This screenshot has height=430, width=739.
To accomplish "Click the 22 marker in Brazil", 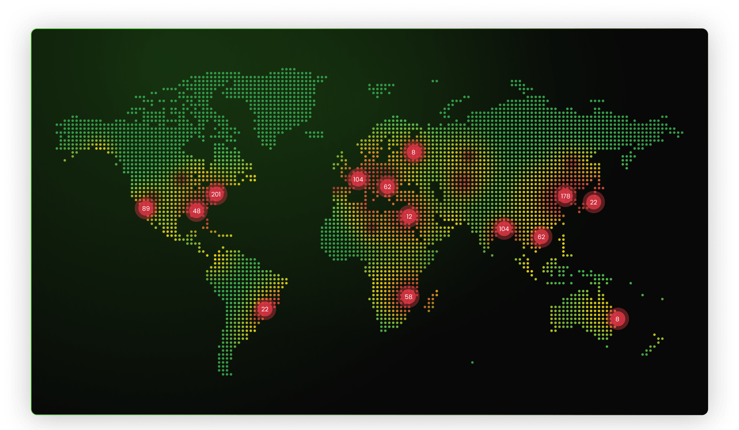I will (x=265, y=309).
